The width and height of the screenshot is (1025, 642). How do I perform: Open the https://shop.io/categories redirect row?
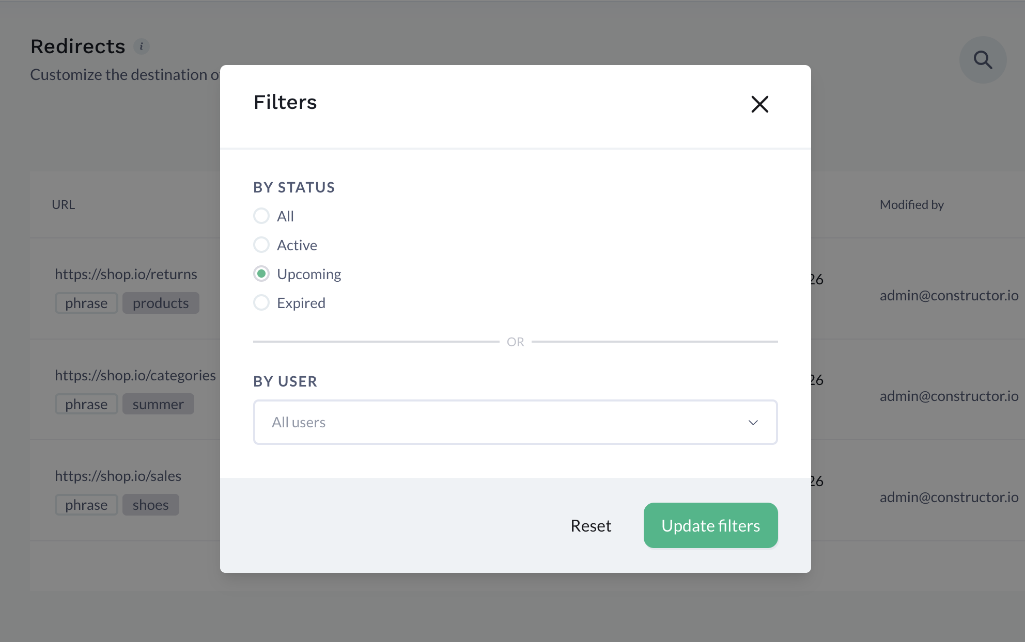pyautogui.click(x=135, y=375)
